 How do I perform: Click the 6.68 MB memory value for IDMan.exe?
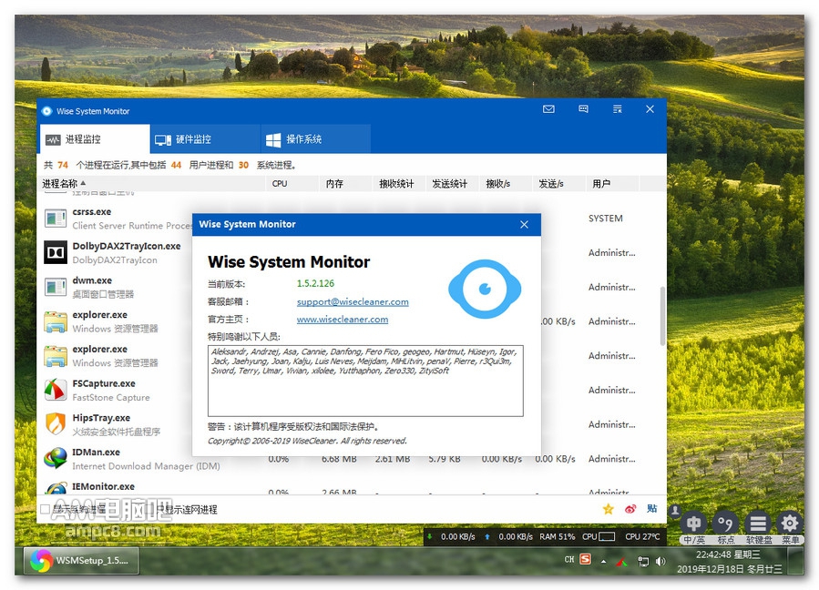[x=339, y=459]
